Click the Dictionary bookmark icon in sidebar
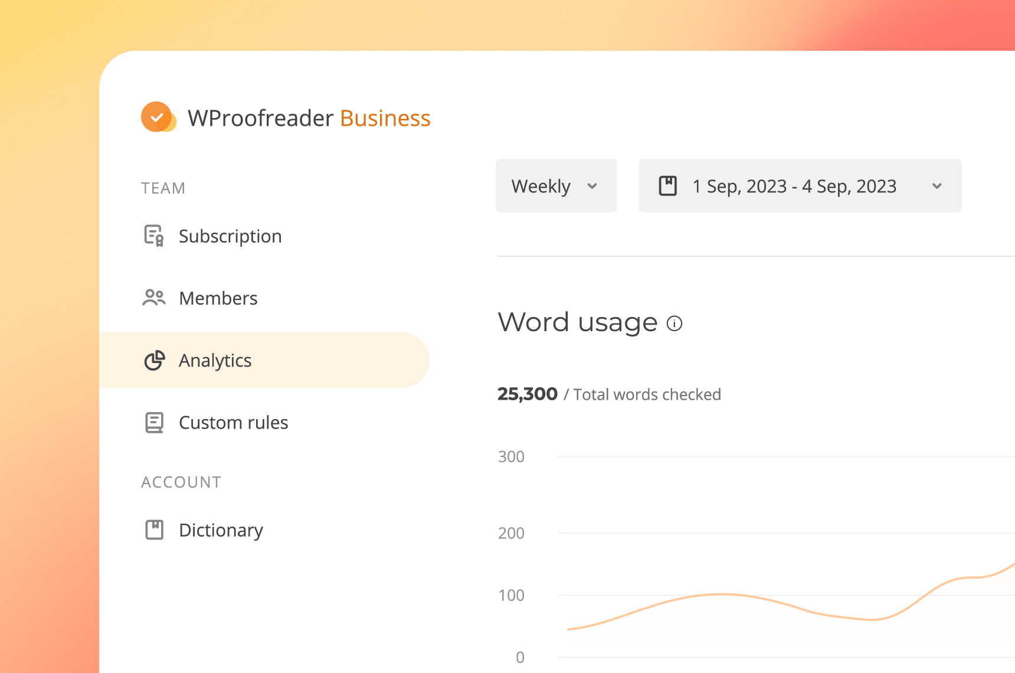This screenshot has width=1015, height=673. (x=154, y=530)
